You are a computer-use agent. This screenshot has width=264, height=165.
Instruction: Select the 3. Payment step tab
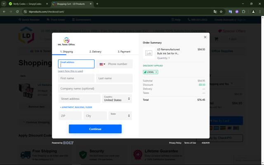(x=124, y=52)
